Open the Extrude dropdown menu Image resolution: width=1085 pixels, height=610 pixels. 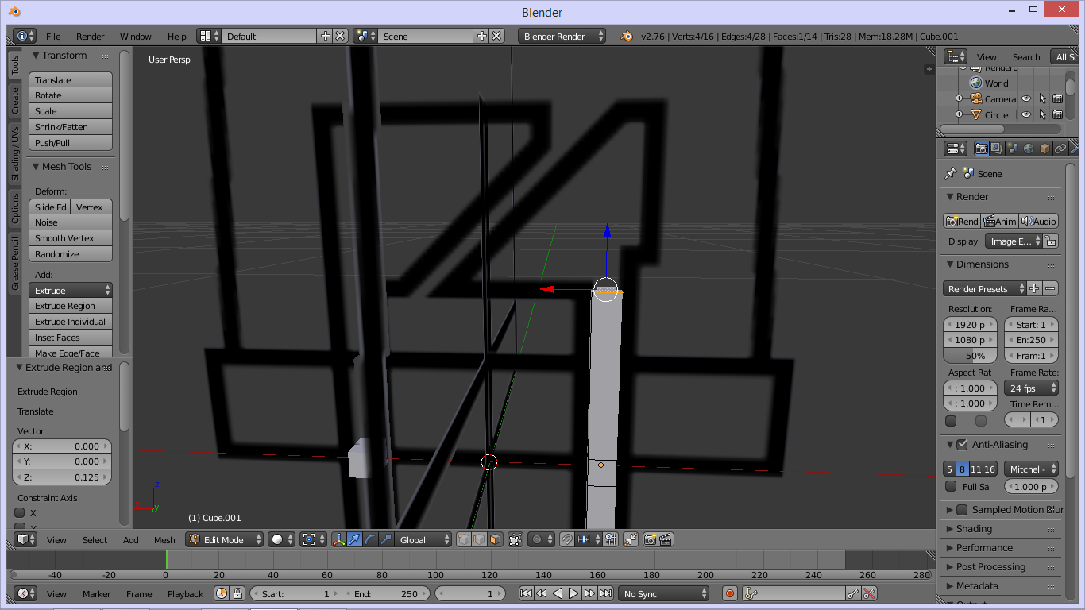coord(71,291)
